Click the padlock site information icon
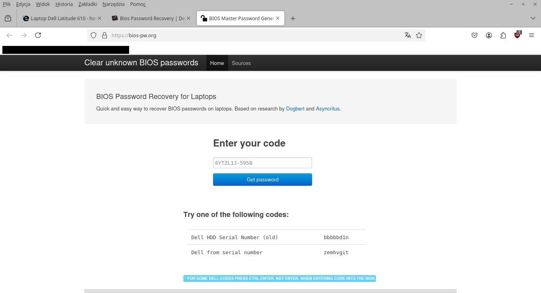This screenshot has height=293, width=541. (x=105, y=35)
